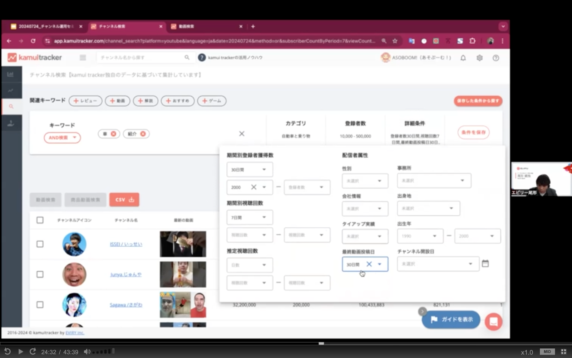572x358 pixels.
Task: Click the search magnifier in sidebar
Action: (x=11, y=106)
